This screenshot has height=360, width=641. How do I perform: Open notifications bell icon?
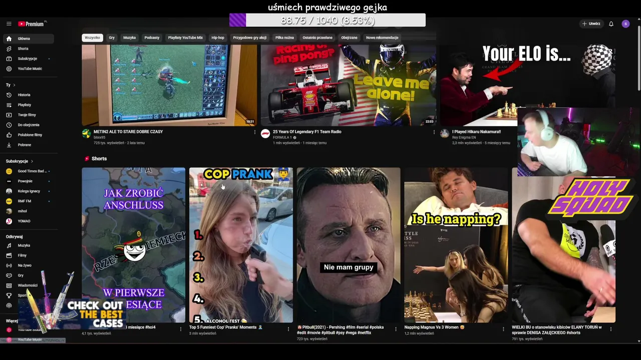point(611,24)
